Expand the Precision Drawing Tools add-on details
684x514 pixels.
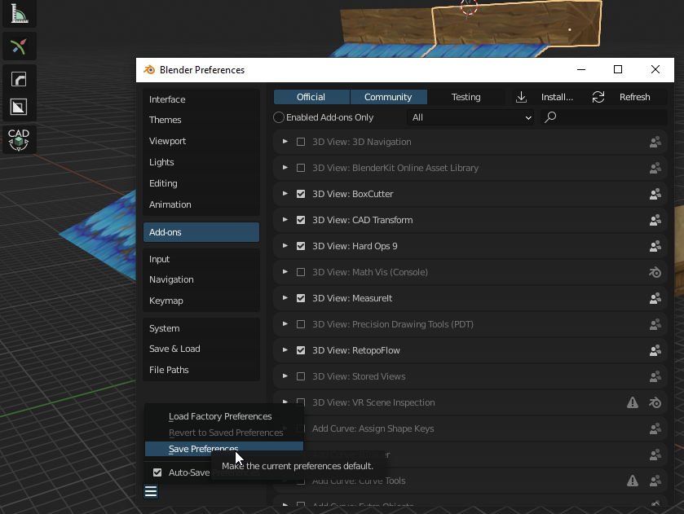point(285,324)
